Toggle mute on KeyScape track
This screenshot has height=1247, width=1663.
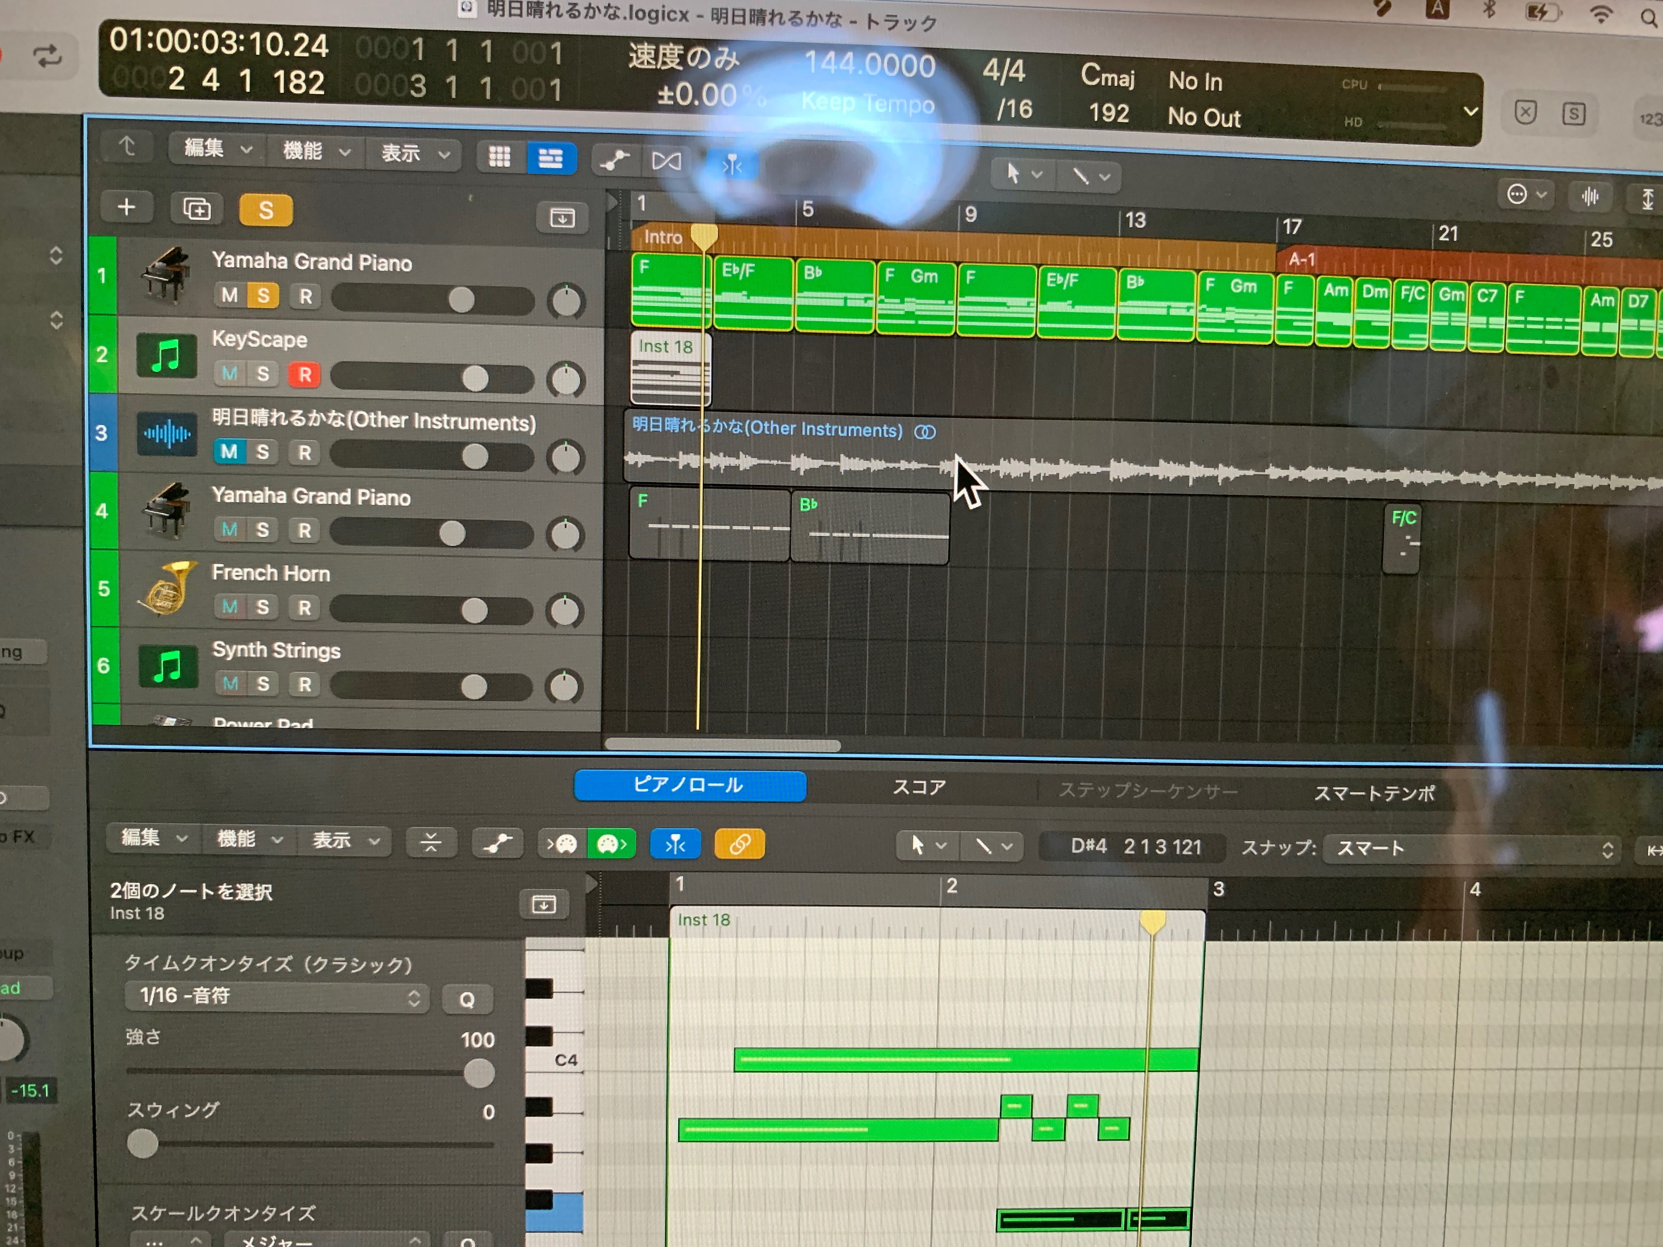229,373
